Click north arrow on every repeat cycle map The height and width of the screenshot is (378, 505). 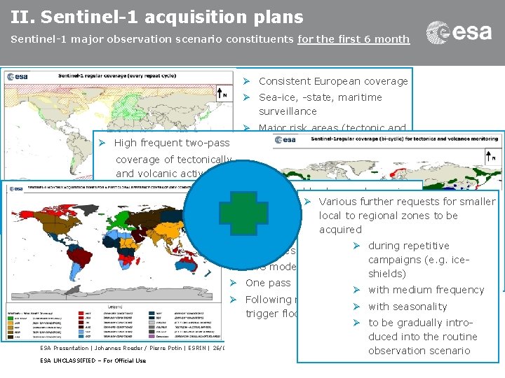click(224, 94)
